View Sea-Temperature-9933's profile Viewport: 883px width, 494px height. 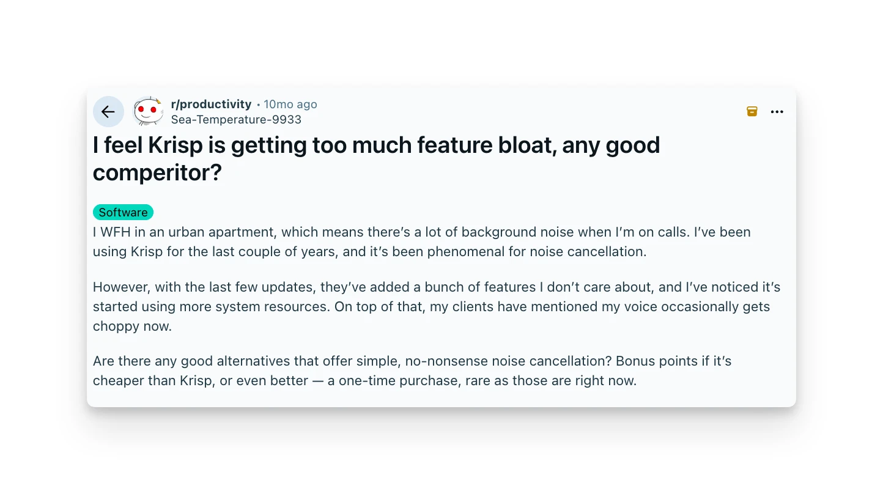[x=236, y=119]
